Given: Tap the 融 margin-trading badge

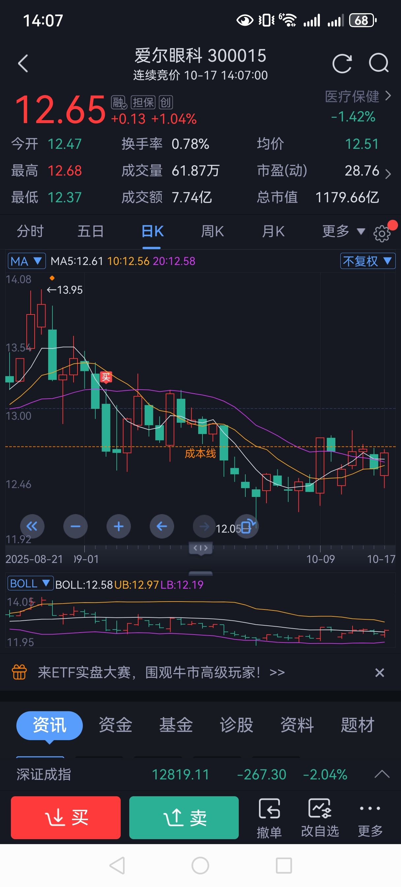Looking at the screenshot, I should (119, 103).
